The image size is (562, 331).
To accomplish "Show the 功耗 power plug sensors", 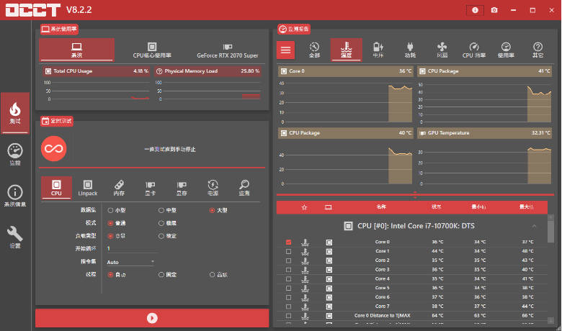I will [x=410, y=50].
